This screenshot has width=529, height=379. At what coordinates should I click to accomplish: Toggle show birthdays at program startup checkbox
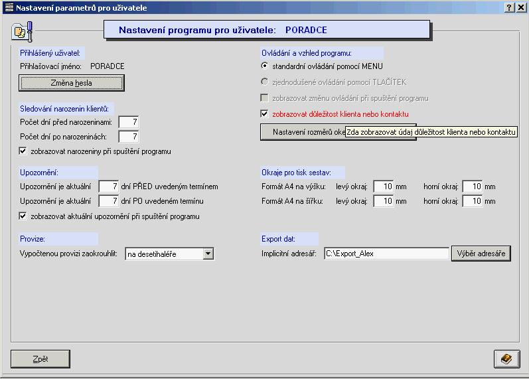[x=24, y=151]
